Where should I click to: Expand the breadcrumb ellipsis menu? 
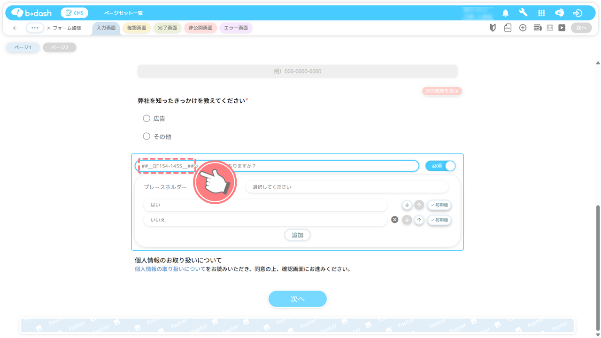click(x=35, y=28)
